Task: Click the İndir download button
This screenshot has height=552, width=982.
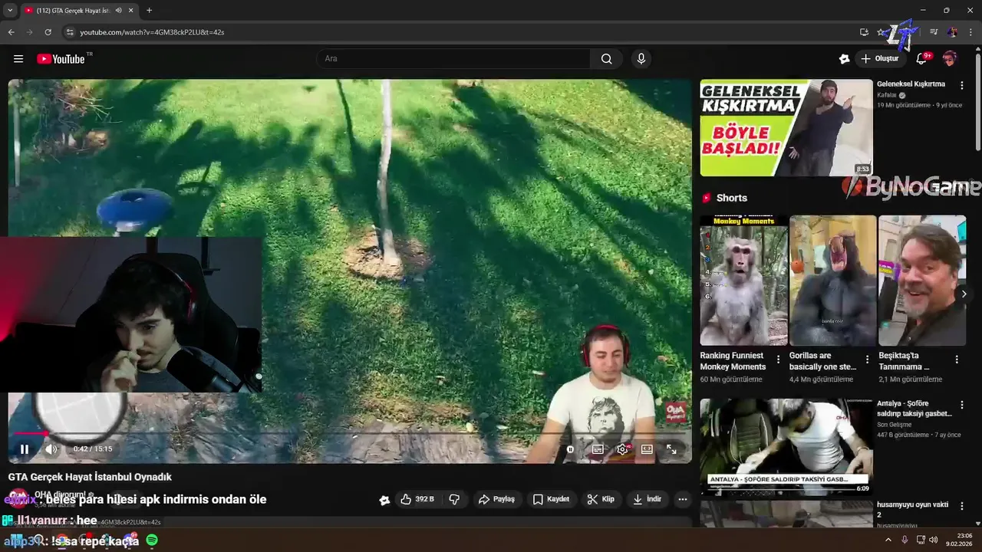Action: 647,499
